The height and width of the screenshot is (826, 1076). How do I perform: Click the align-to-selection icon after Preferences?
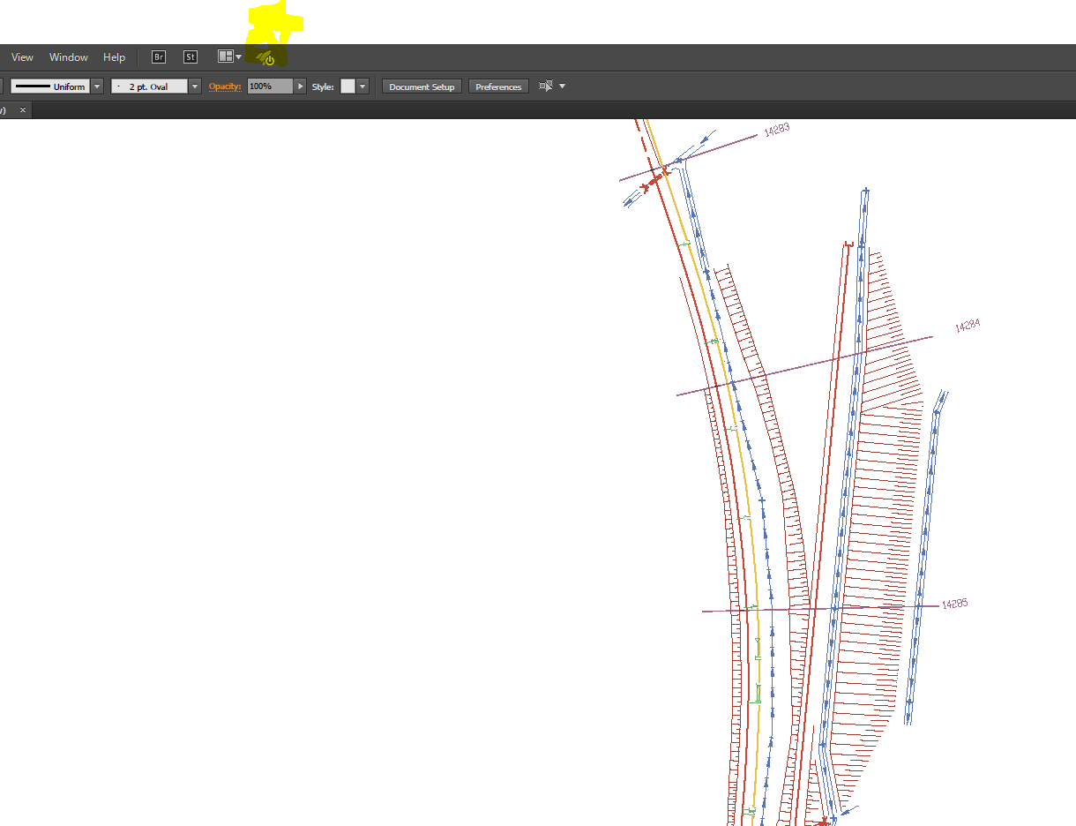point(546,86)
